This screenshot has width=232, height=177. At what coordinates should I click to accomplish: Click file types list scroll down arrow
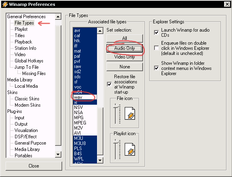pos(100,160)
